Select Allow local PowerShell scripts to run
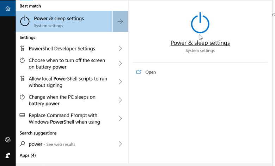Screen dimensions: 275x166 coord(72,82)
